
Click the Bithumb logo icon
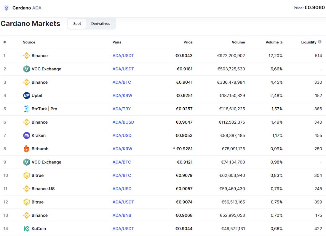27,149
